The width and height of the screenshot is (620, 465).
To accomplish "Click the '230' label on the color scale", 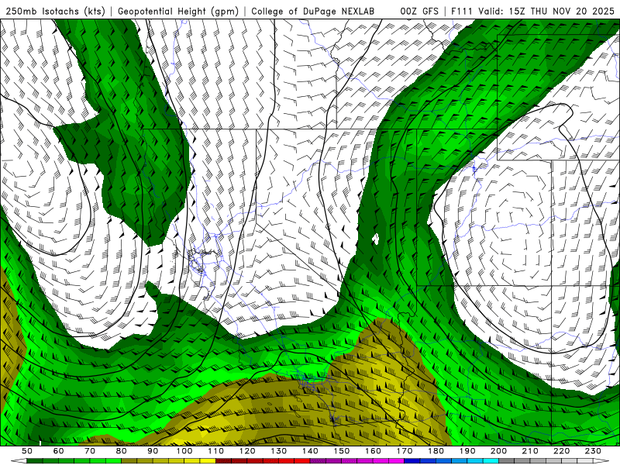I will click(x=593, y=451).
